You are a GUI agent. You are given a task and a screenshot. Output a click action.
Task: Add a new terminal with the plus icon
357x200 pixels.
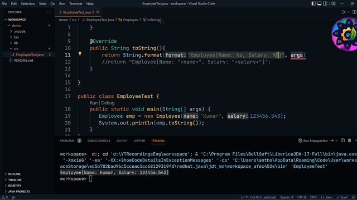tap(332, 141)
